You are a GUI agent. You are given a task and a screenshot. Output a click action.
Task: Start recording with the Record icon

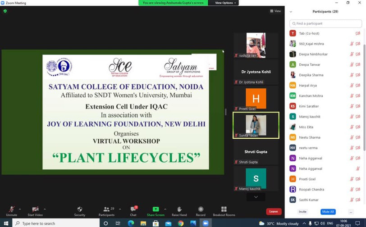(x=201, y=209)
